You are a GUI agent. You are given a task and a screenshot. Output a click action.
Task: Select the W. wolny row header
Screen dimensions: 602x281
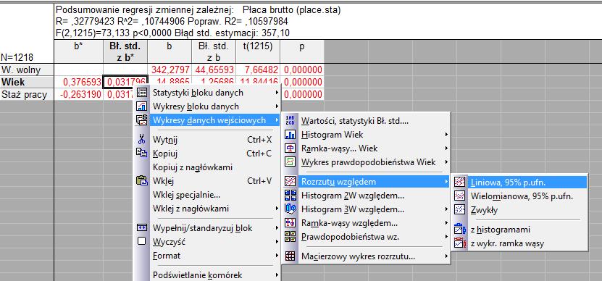pos(27,70)
